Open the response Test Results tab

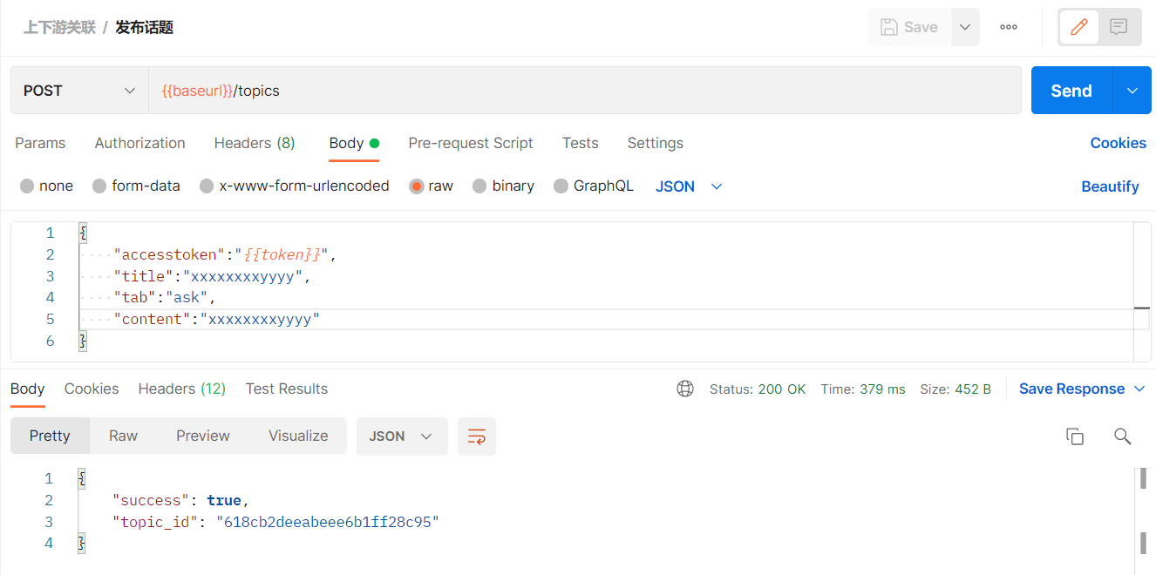287,389
